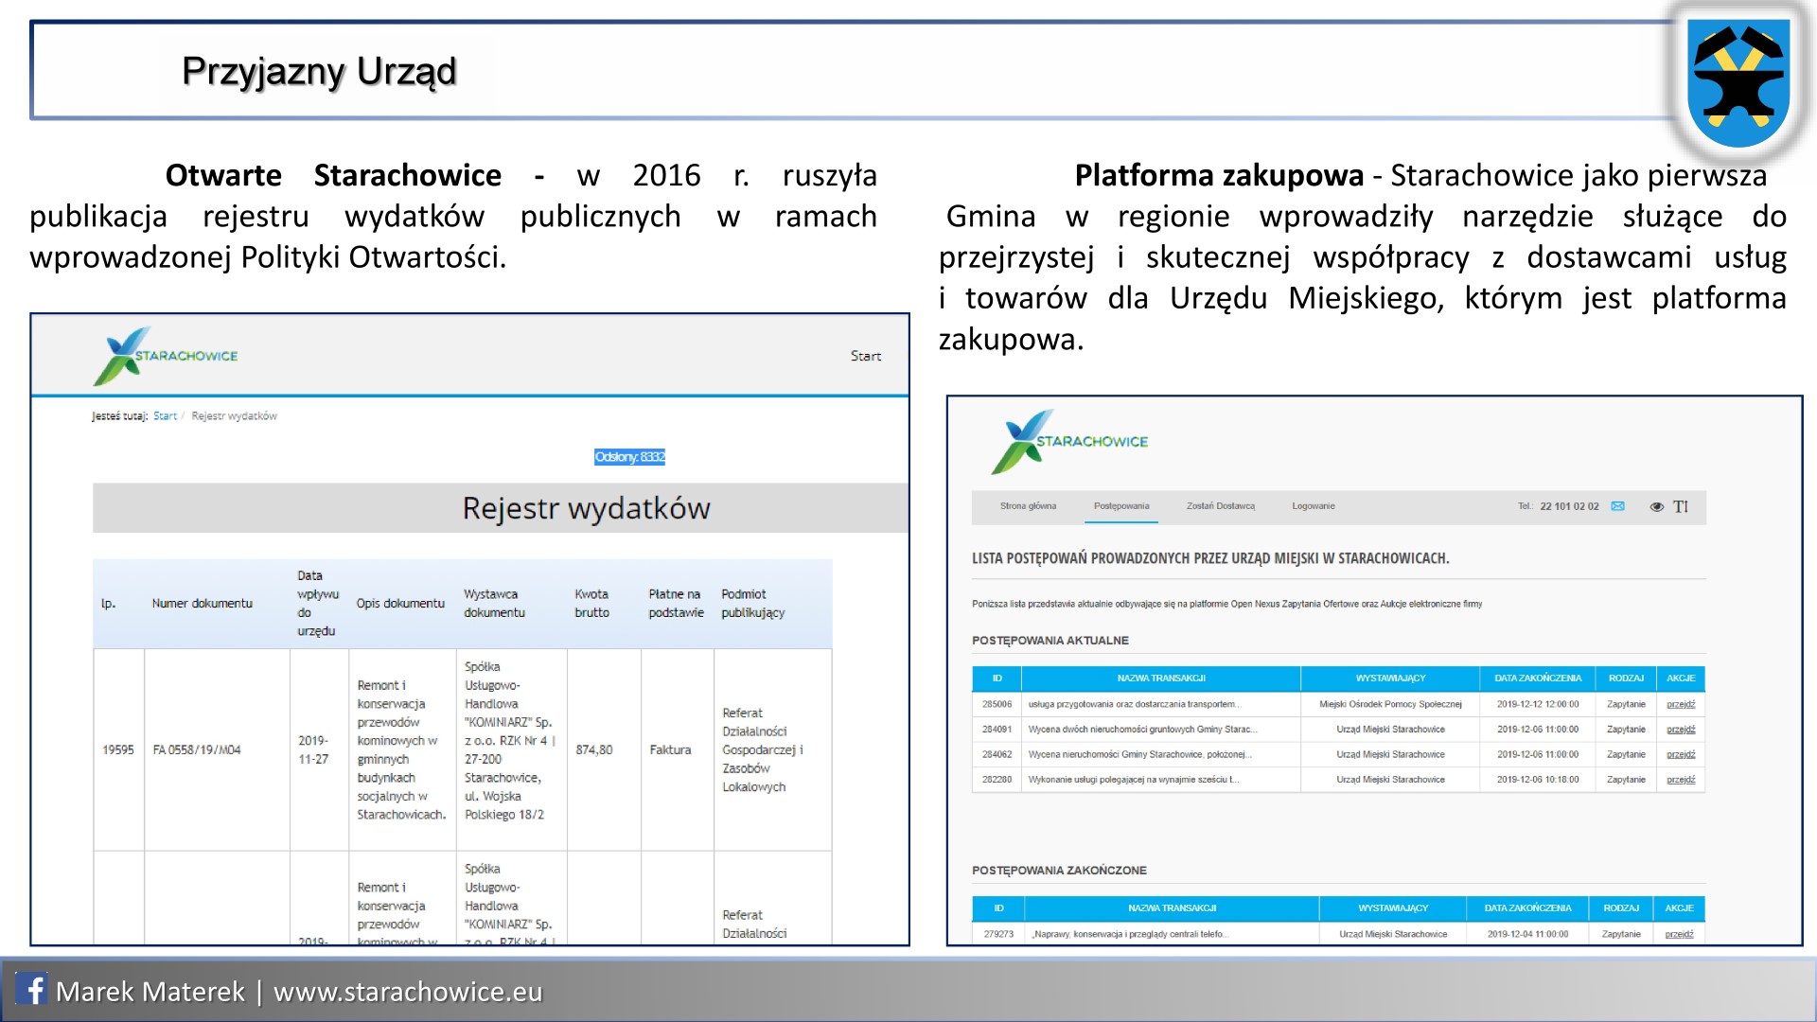This screenshot has height=1022, width=1817.
Task: Click the Start menu item in register header
Action: click(x=865, y=356)
